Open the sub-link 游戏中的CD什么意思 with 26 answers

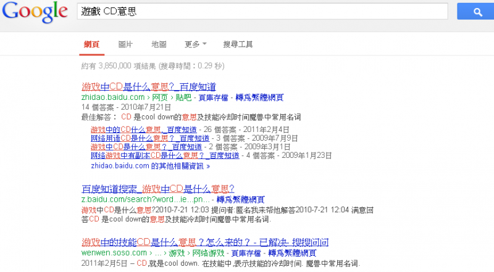point(143,130)
